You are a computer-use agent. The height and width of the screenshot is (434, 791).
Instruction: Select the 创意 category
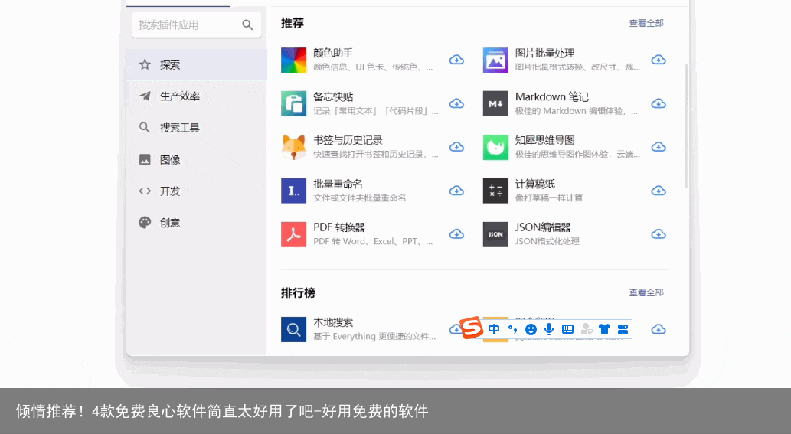pyautogui.click(x=170, y=223)
